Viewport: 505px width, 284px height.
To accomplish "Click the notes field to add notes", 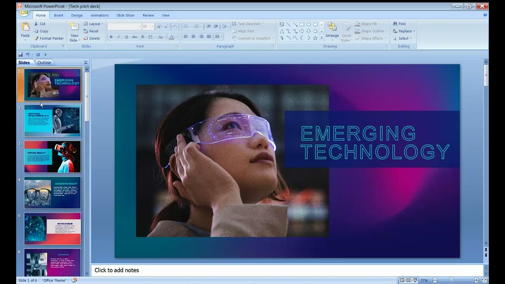I will point(287,270).
